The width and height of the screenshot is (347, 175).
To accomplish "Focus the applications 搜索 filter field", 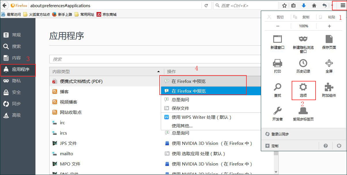I will click(155, 59).
